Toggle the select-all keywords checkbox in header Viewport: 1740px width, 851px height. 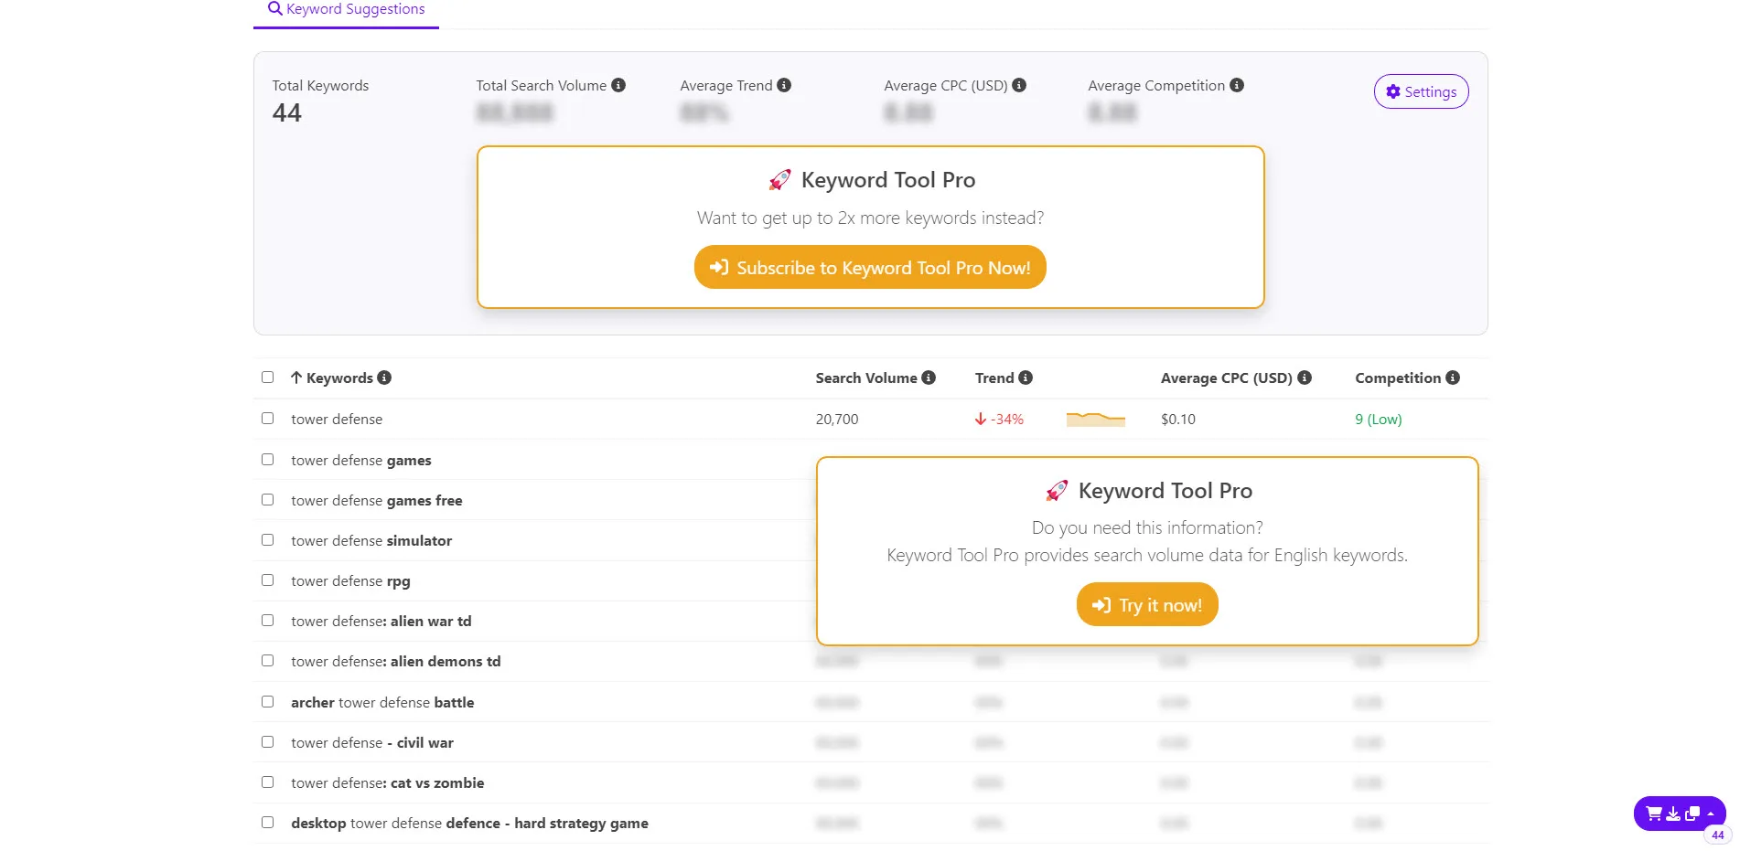click(268, 378)
